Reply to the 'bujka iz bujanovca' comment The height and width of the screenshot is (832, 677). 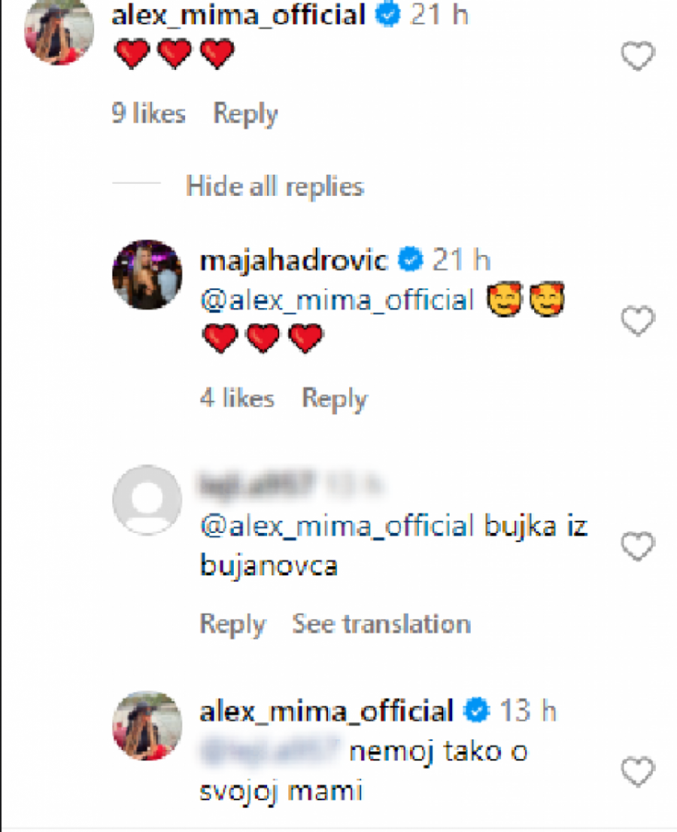(232, 623)
